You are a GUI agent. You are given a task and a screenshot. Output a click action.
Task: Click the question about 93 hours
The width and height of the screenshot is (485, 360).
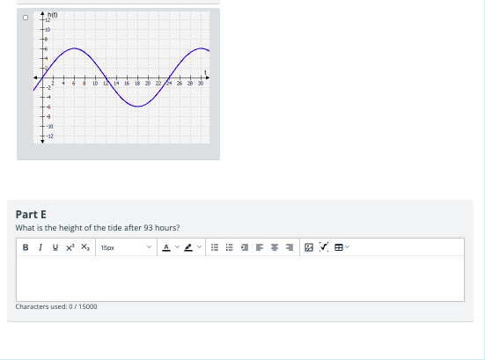tap(98, 228)
